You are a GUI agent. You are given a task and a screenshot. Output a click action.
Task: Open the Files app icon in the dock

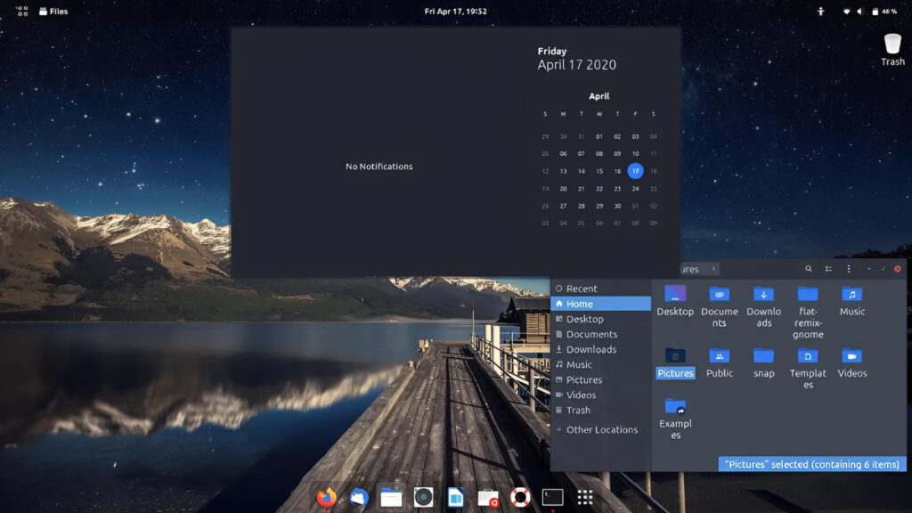[390, 499]
